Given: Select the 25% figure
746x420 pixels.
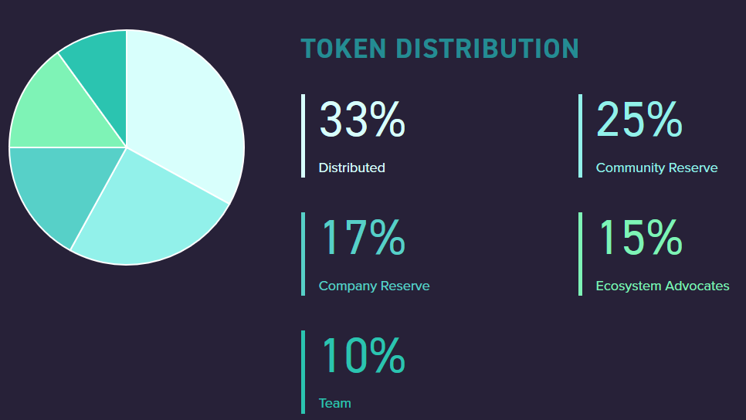Looking at the screenshot, I should [639, 120].
